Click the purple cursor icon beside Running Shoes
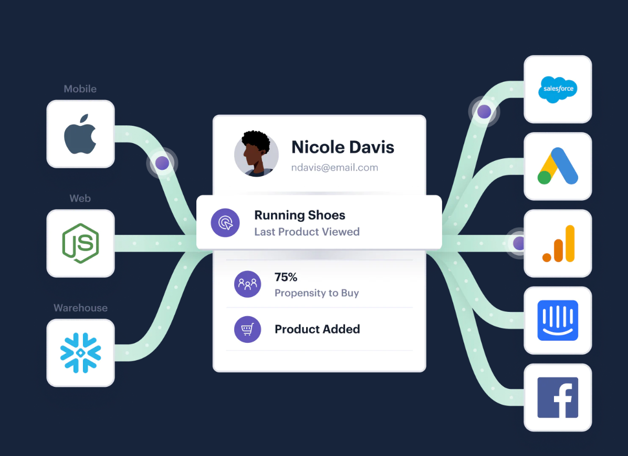Viewport: 628px width, 456px height. 225,223
